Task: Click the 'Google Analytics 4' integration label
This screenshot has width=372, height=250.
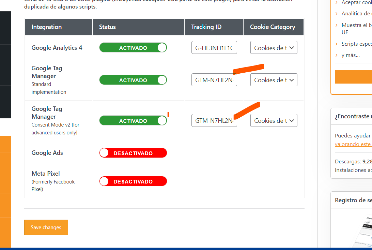Action: [57, 48]
